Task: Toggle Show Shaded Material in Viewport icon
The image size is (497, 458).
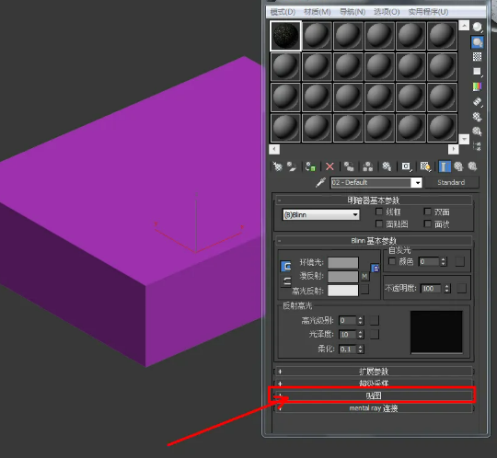Action: [425, 166]
